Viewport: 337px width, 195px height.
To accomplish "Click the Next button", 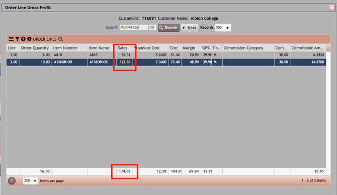I will 189,28.
